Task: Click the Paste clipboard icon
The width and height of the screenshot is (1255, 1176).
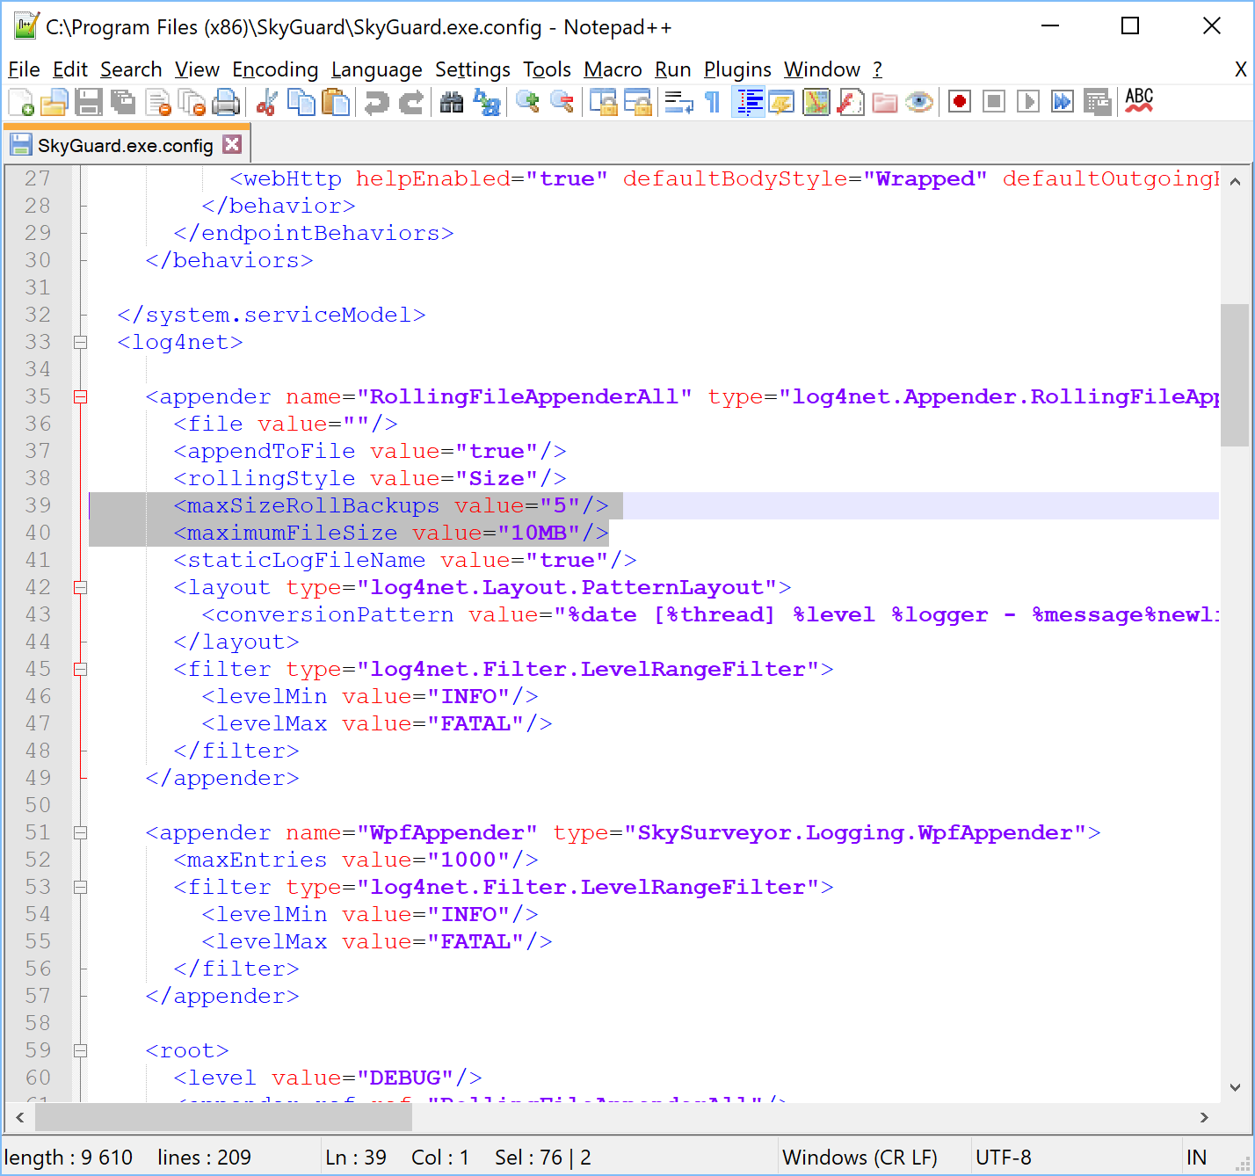Action: (x=336, y=103)
